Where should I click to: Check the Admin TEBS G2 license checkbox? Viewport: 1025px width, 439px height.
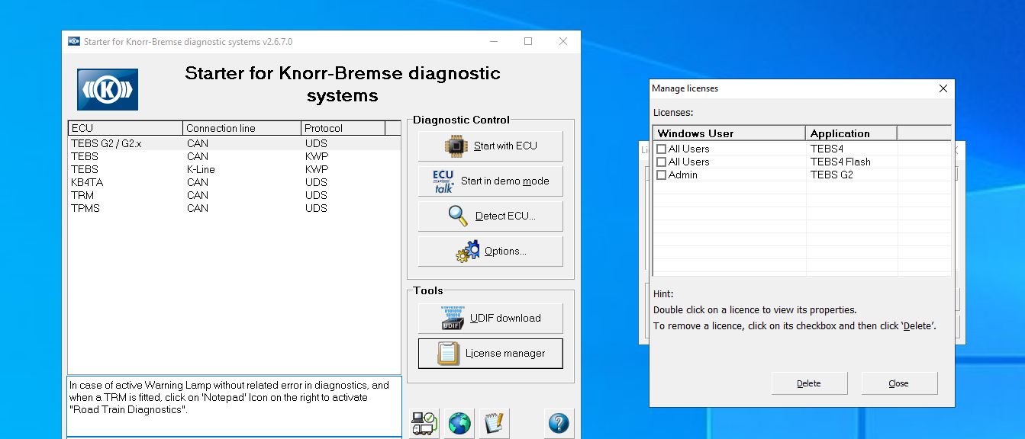661,175
